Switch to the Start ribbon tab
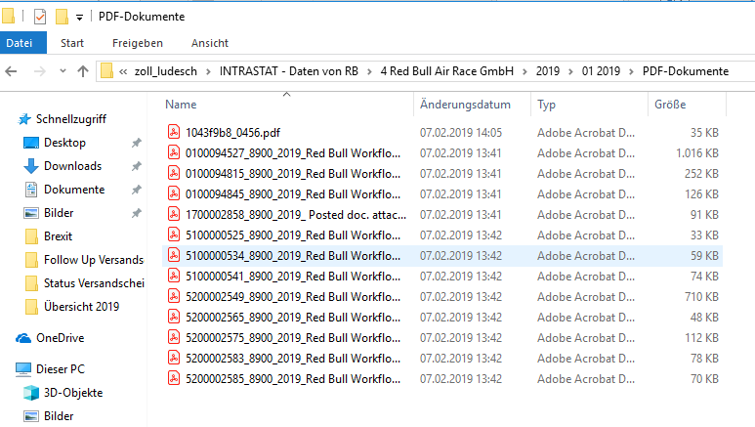Screen dimensions: 755x427 [x=72, y=43]
